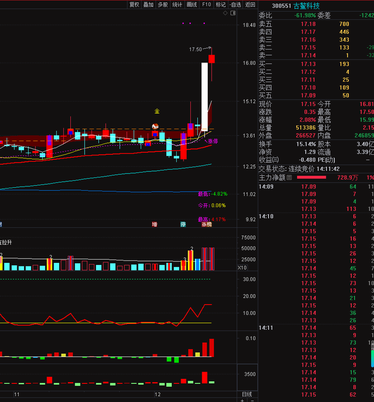Click the 标记 mark button

pyautogui.click(x=221, y=4)
